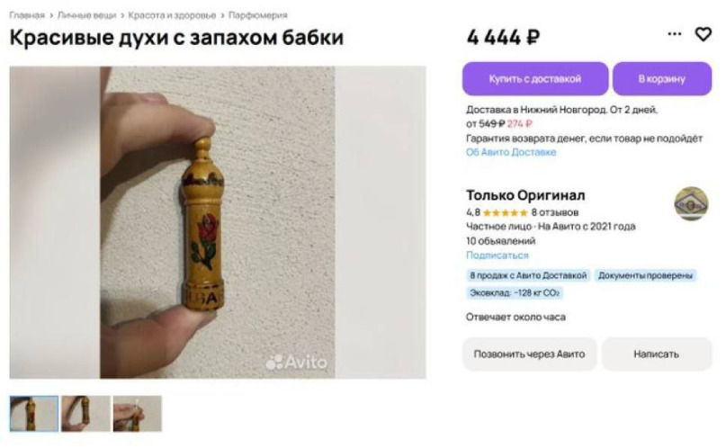
Task: Click the five-star seller rating
Action: point(505,213)
